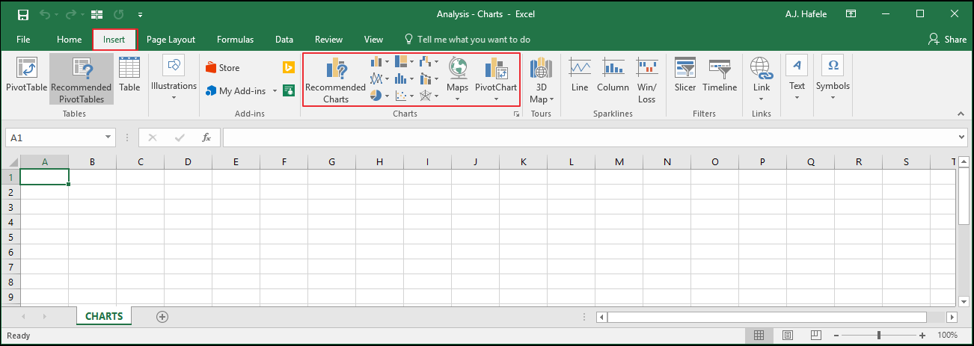974x346 pixels.
Task: Insert a Slicer filter
Action: pyautogui.click(x=684, y=75)
